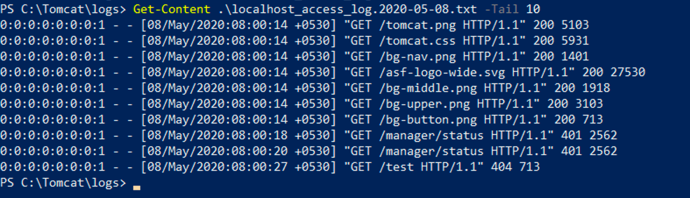The image size is (690, 198).
Task: Click the Get-Content command text
Action: [172, 9]
